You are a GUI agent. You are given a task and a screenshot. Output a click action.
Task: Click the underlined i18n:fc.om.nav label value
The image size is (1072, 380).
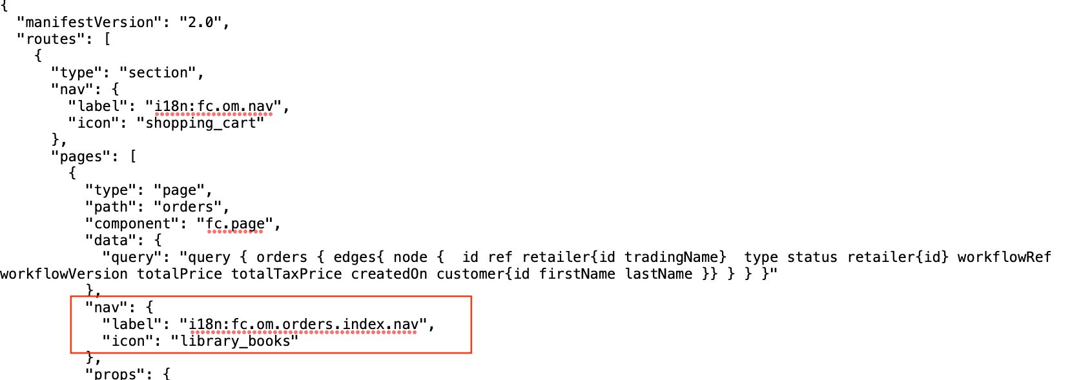[214, 106]
